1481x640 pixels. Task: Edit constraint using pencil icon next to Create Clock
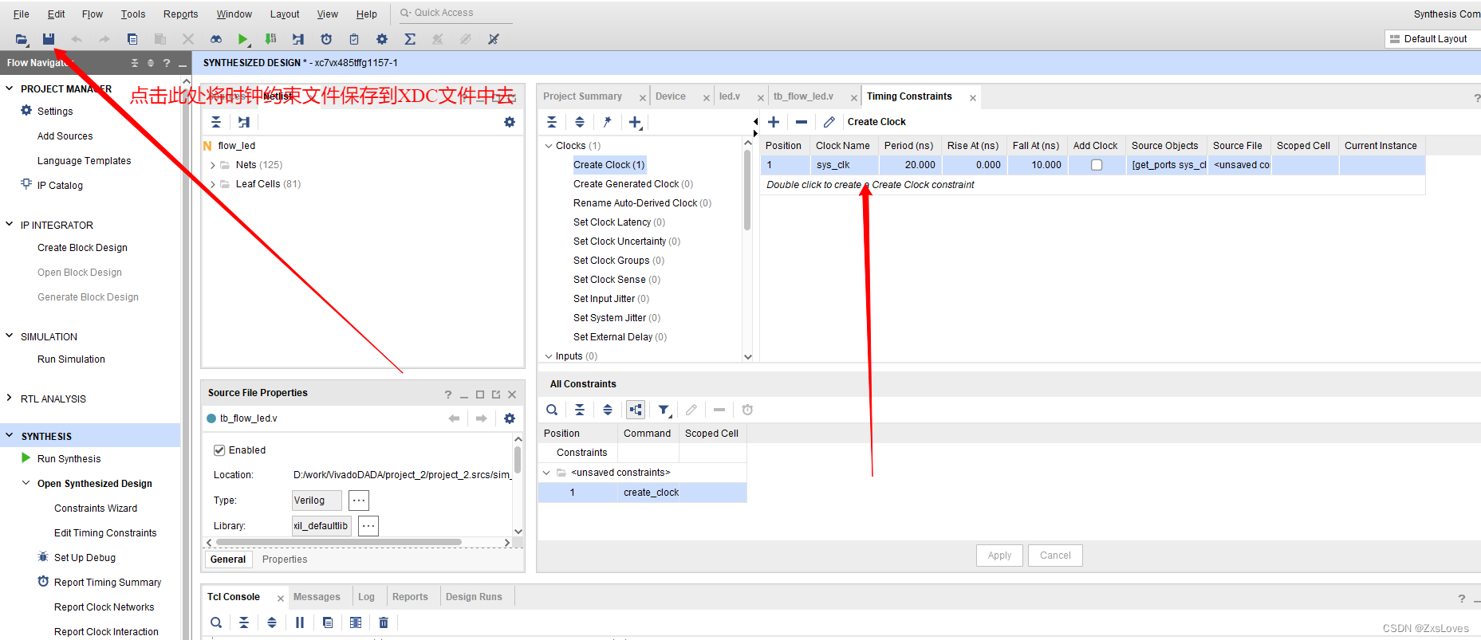point(829,122)
